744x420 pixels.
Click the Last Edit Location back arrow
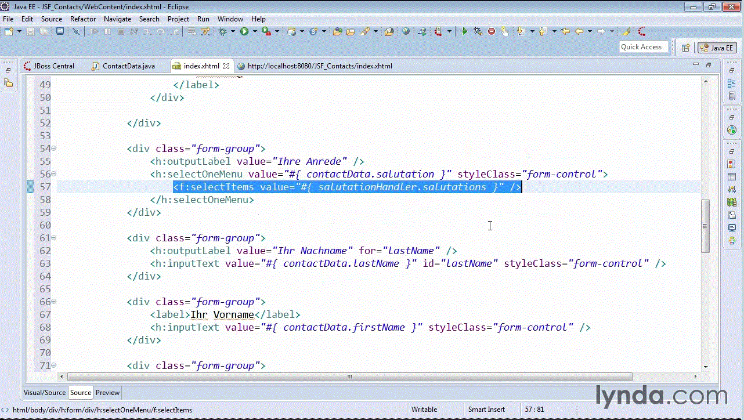pos(565,31)
